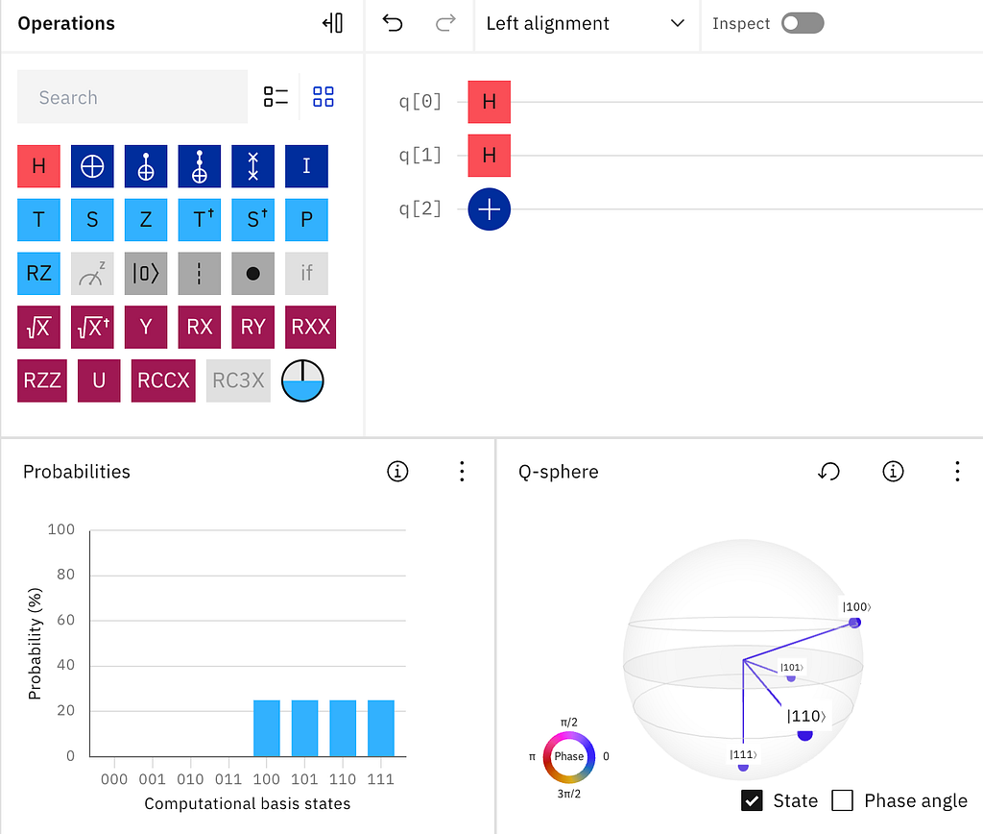The image size is (983, 834).
Task: Switch operations to grid view
Action: pyautogui.click(x=324, y=97)
